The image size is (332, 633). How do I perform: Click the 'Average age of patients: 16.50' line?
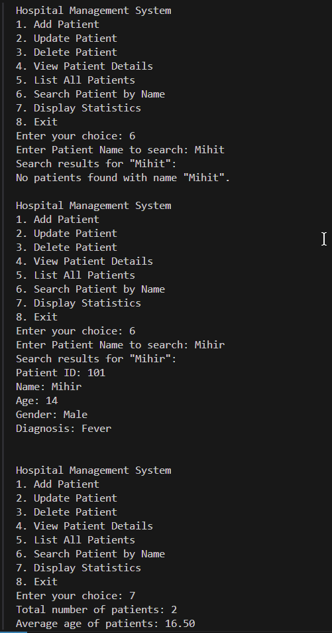pos(105,623)
